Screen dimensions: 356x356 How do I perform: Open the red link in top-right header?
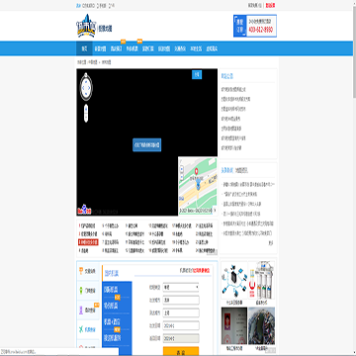(x=270, y=5)
